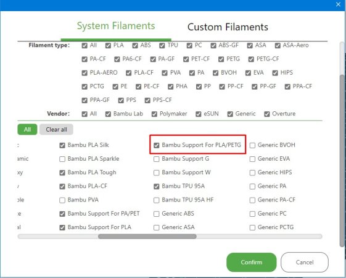This screenshot has height=278, width=346.
Task: Enable Bambu PLA Sparkle filament
Action: pyautogui.click(x=62, y=159)
